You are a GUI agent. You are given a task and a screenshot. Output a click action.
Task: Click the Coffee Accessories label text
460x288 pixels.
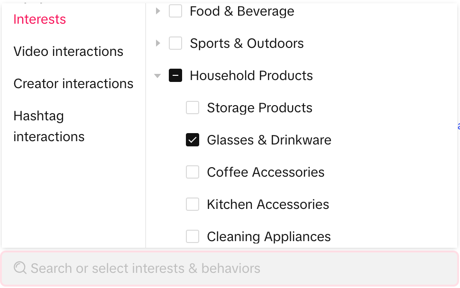pos(266,172)
